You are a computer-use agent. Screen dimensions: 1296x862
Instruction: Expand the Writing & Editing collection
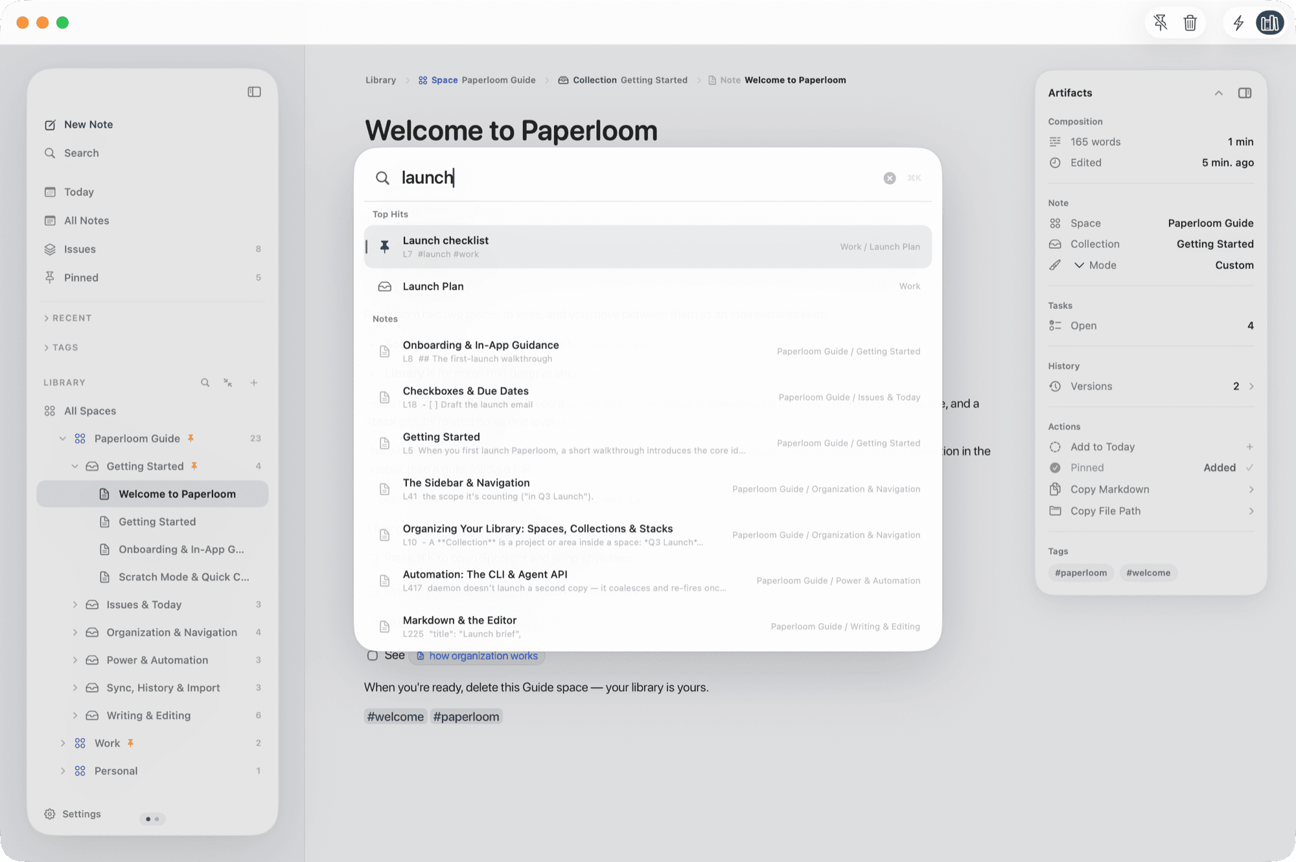[75, 716]
